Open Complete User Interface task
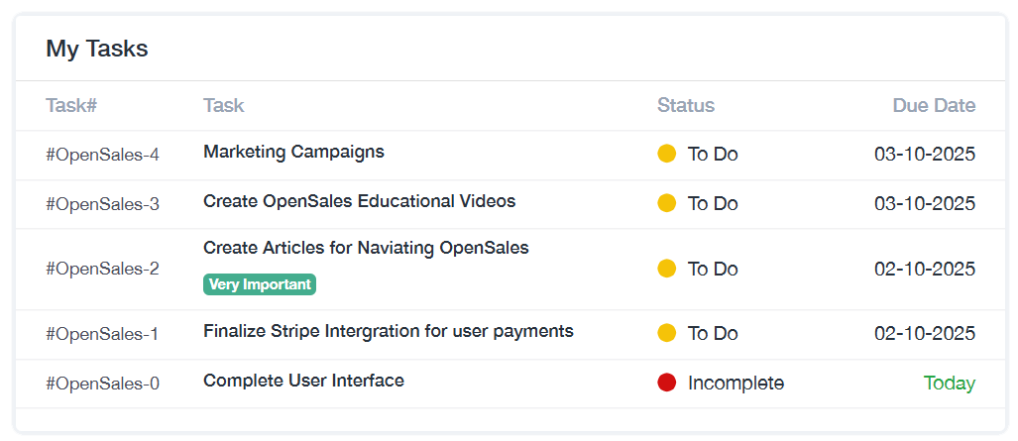Viewport: 1018px width, 441px height. tap(303, 381)
